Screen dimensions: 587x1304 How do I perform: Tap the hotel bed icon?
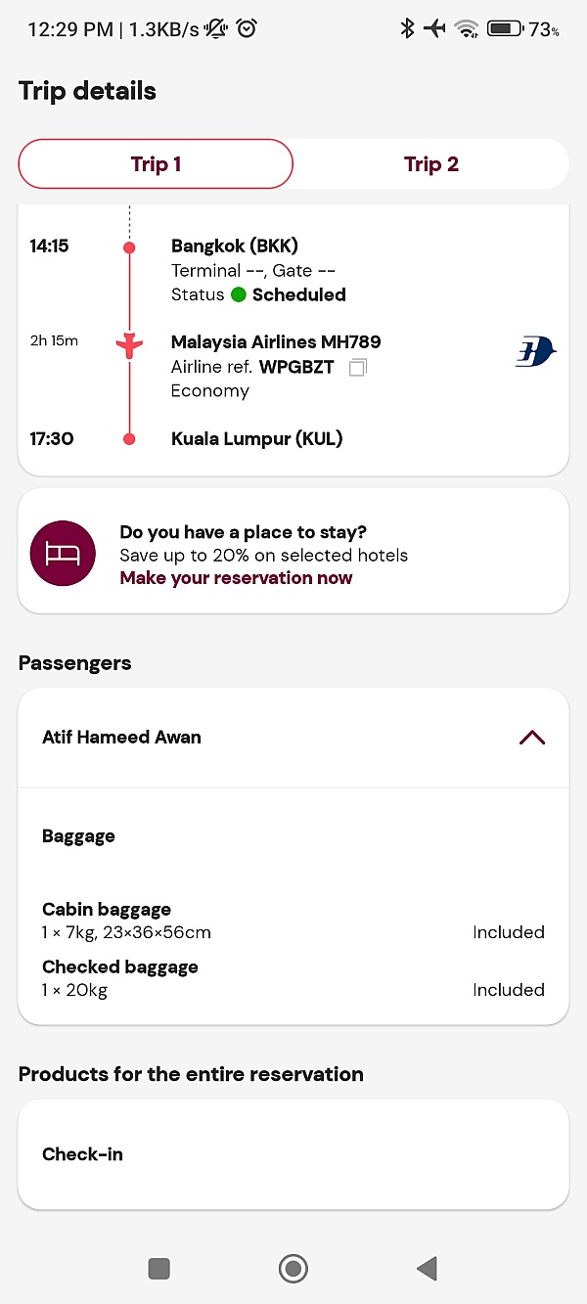pos(64,553)
